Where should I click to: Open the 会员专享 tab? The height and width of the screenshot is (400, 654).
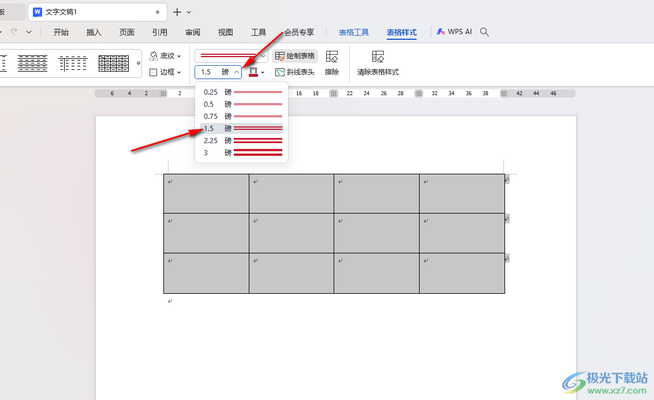point(299,32)
